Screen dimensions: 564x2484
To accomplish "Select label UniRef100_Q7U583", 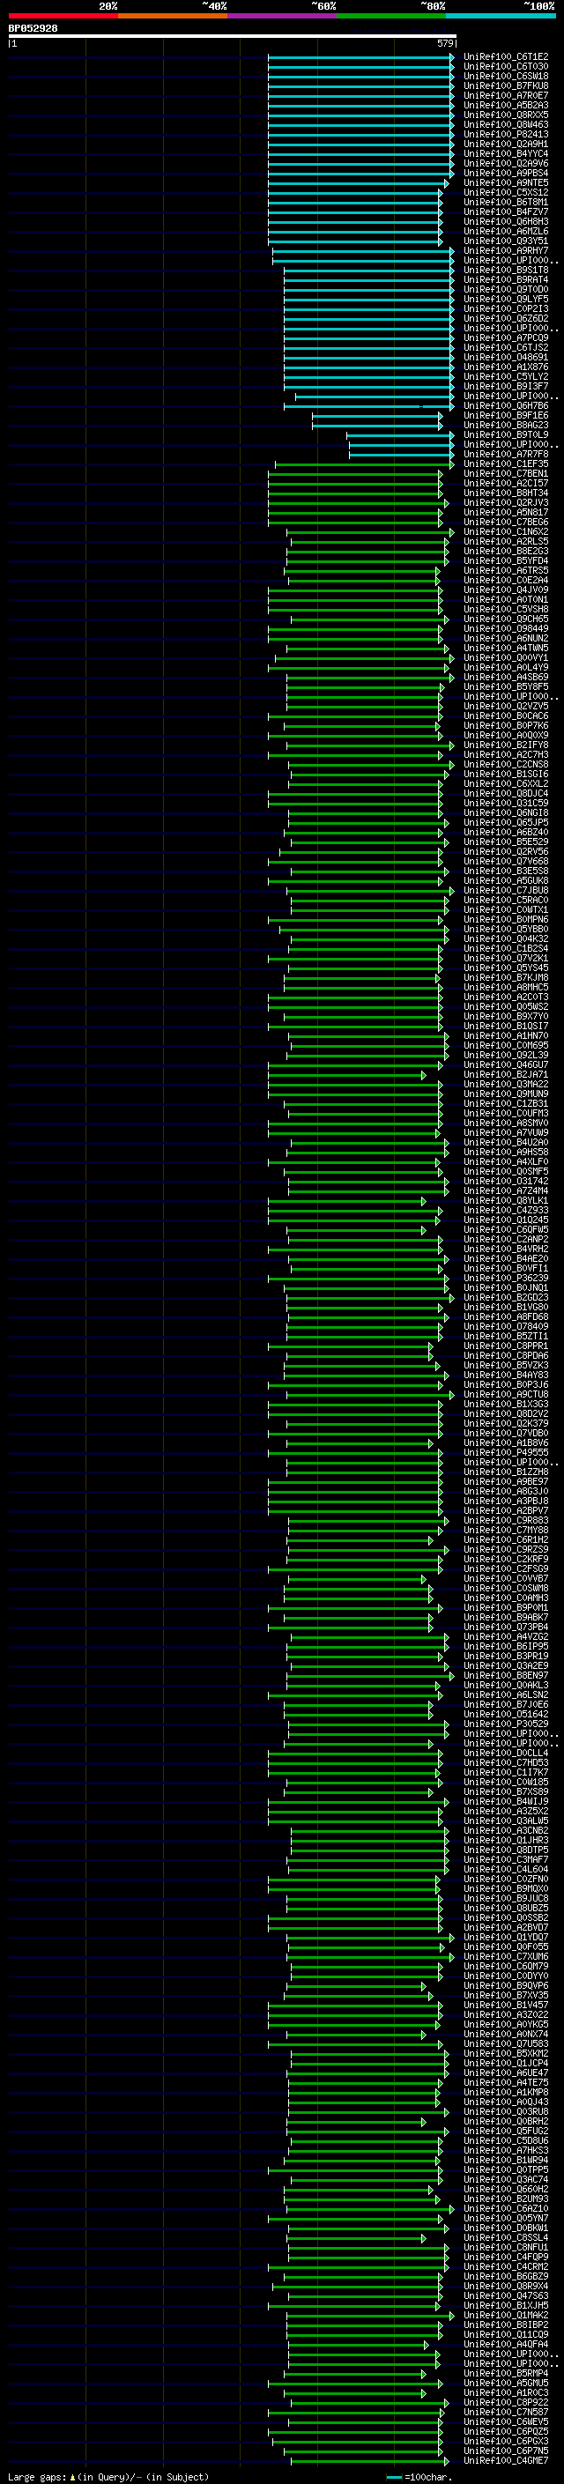I will pyautogui.click(x=506, y=2043).
